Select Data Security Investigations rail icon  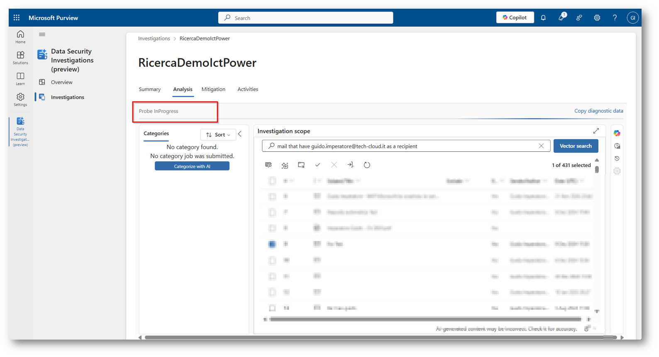tap(20, 131)
